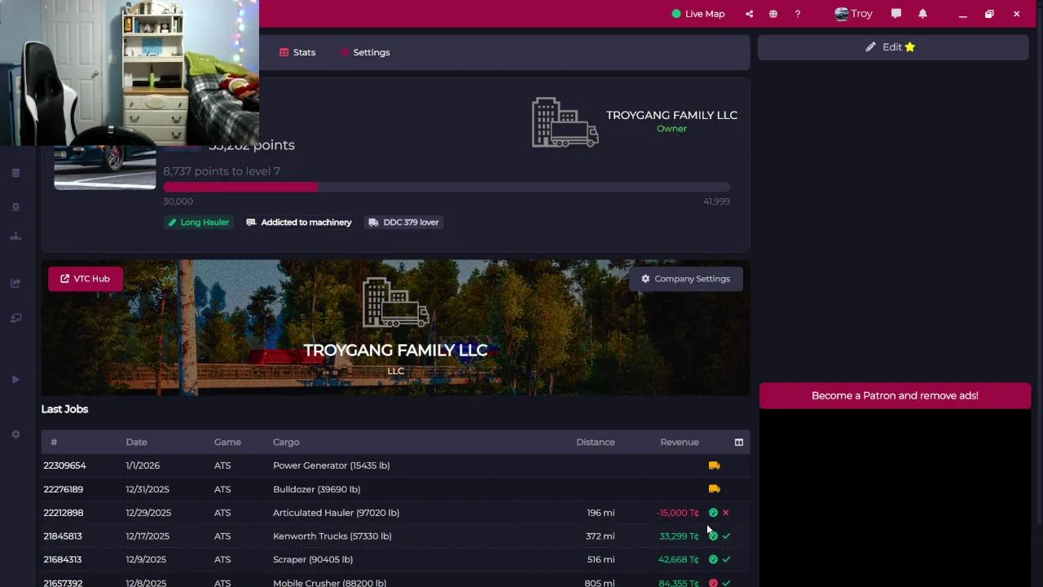Open the notifications bell icon
This screenshot has width=1043, height=587.
[922, 14]
